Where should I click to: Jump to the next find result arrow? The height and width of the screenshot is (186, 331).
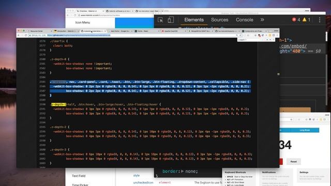point(270,40)
